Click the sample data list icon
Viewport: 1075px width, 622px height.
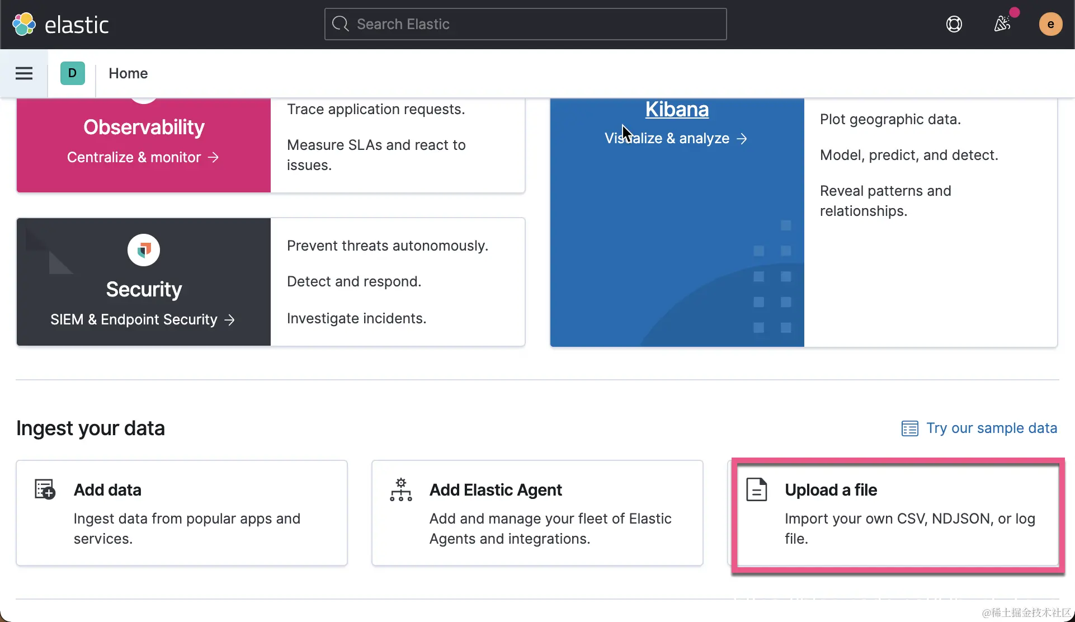(909, 428)
